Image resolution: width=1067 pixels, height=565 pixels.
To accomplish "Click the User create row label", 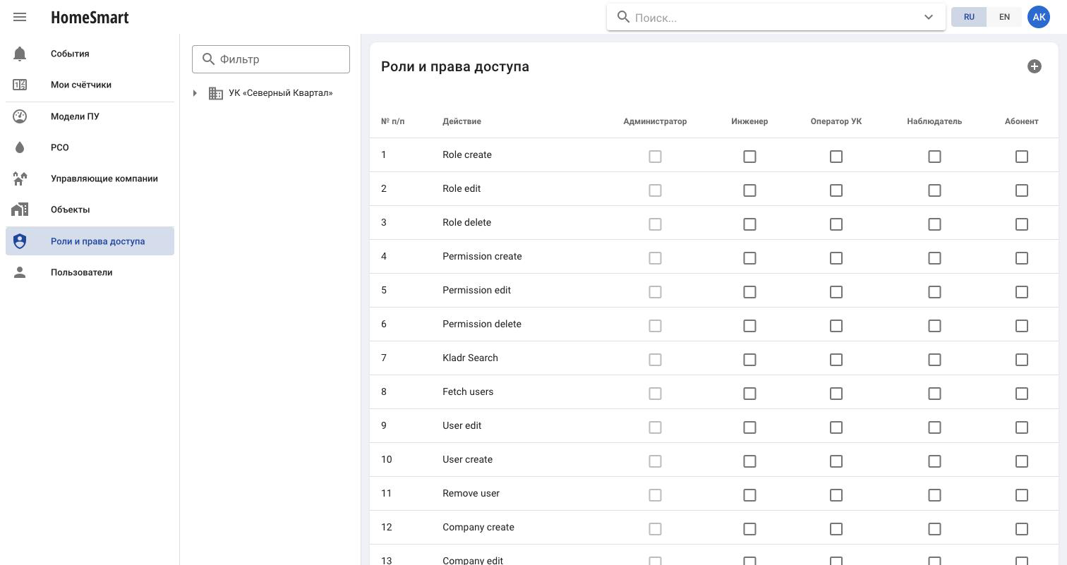I will pos(467,459).
